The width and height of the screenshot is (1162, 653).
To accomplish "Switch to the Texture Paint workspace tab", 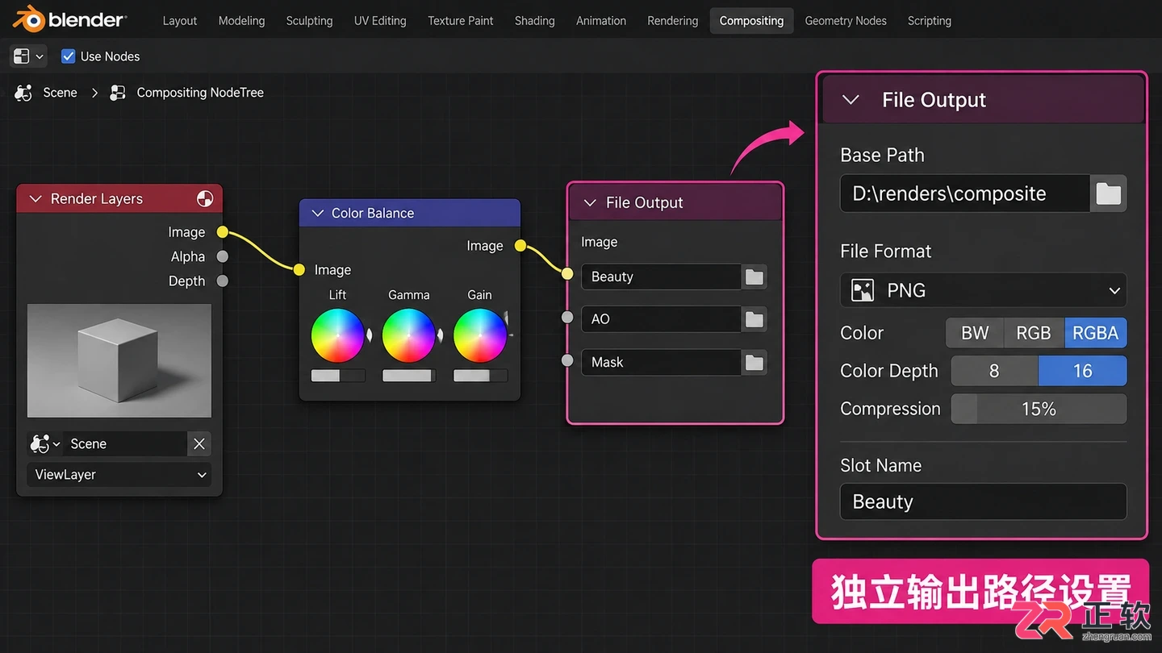I will pos(460,20).
